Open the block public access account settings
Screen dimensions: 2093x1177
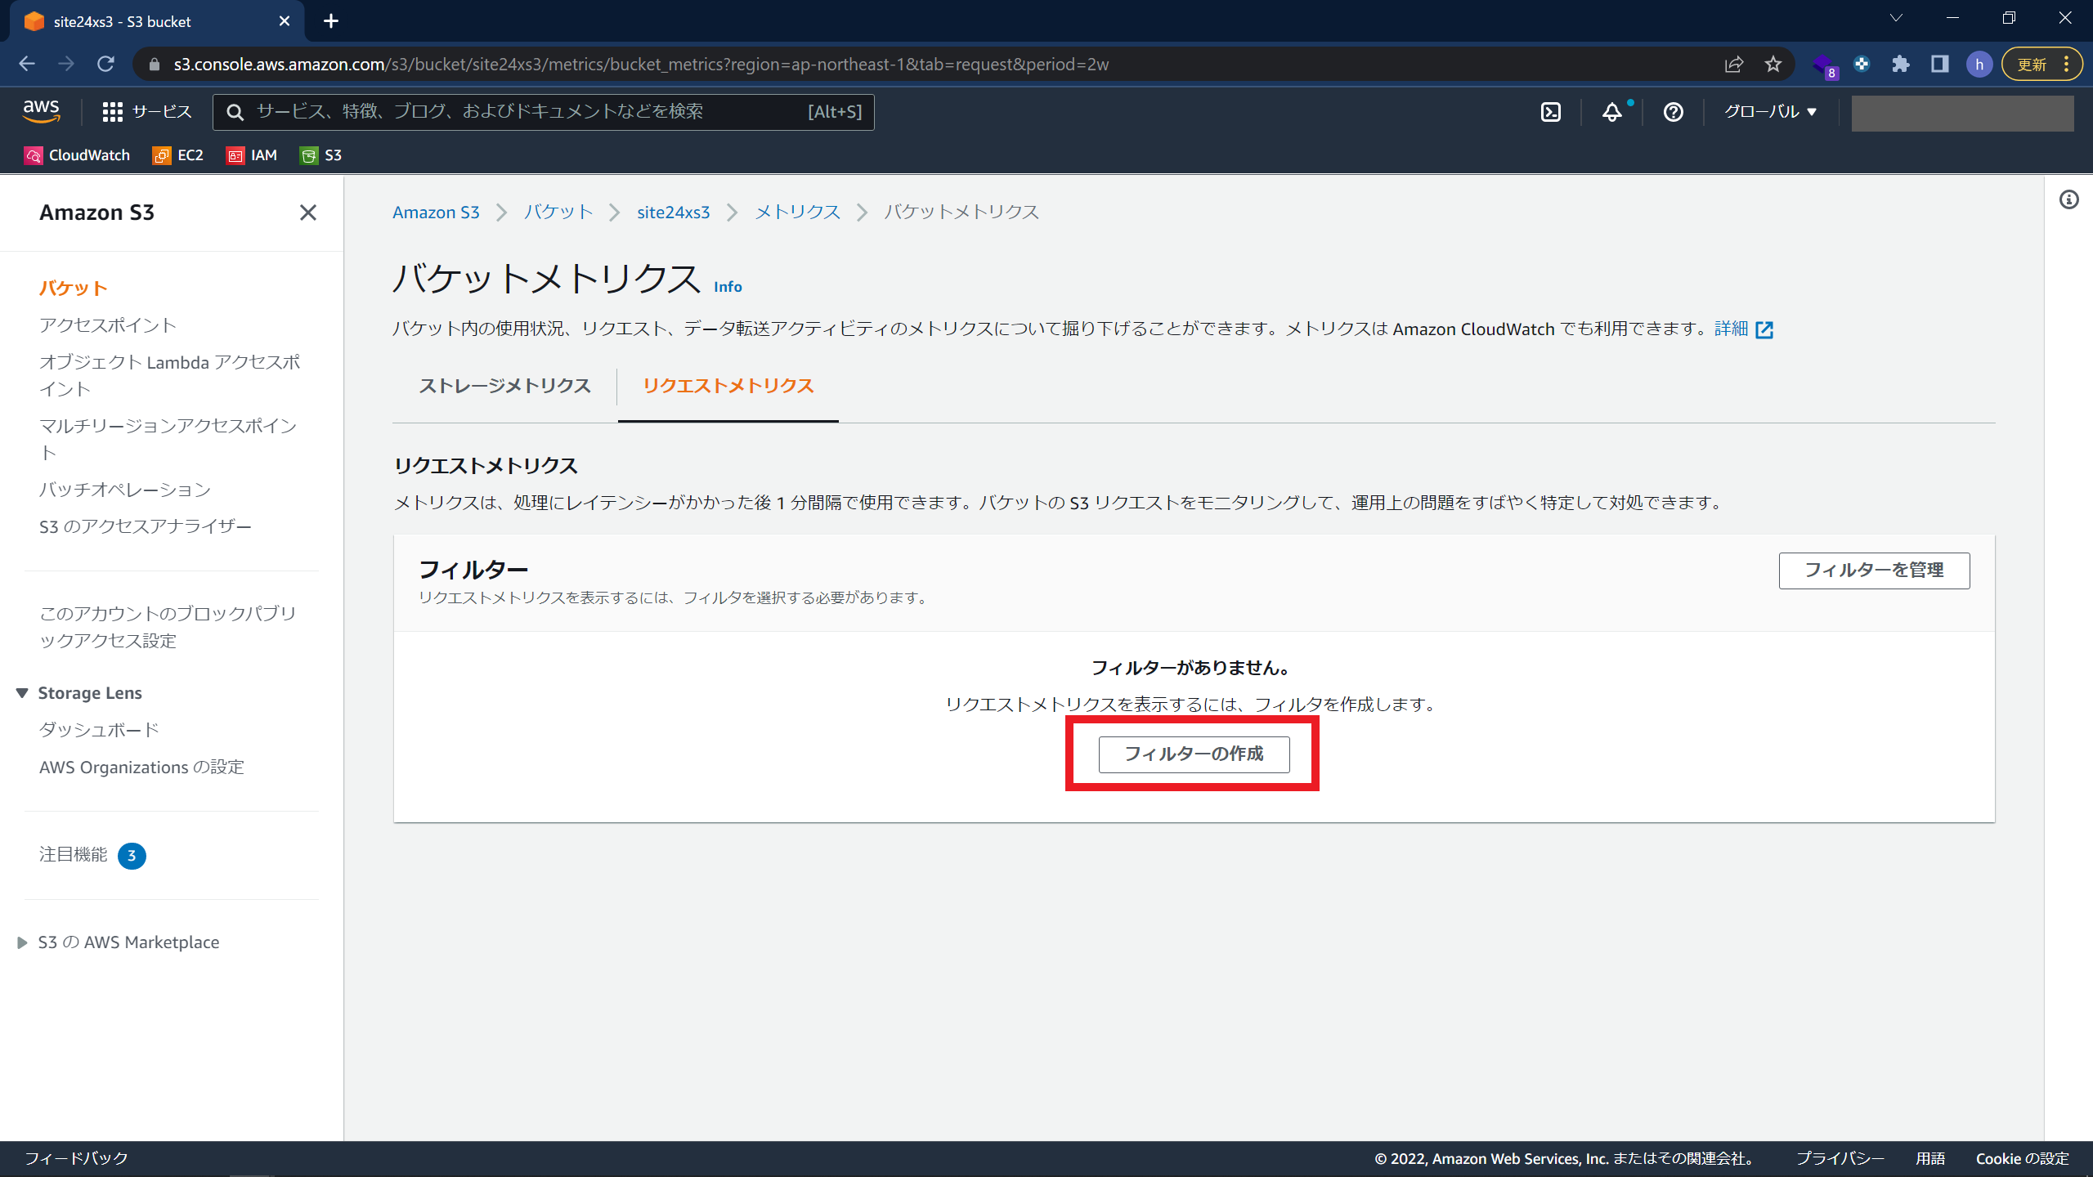tap(168, 627)
